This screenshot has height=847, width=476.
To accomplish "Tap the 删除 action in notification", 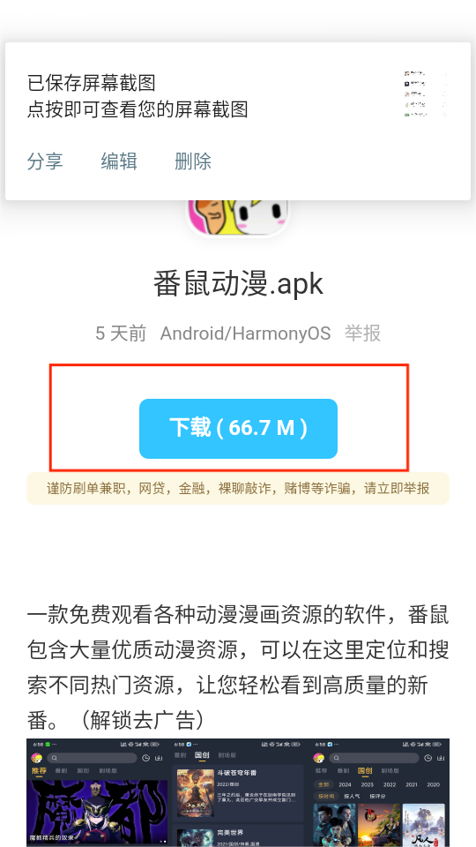I will click(193, 161).
